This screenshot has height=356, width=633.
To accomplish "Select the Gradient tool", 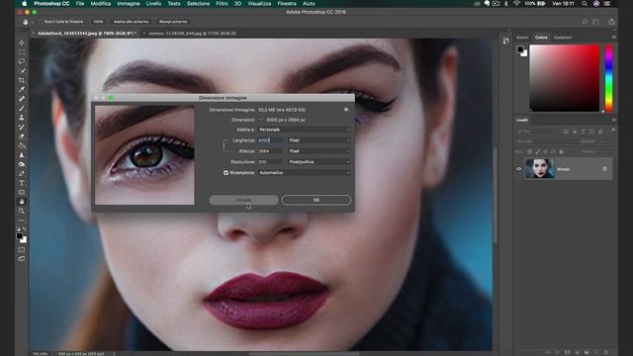I will (x=22, y=145).
